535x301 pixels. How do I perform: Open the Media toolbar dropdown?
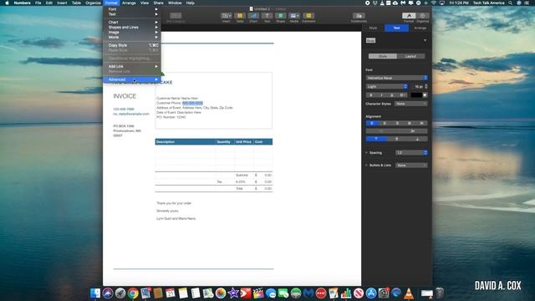tap(294, 16)
